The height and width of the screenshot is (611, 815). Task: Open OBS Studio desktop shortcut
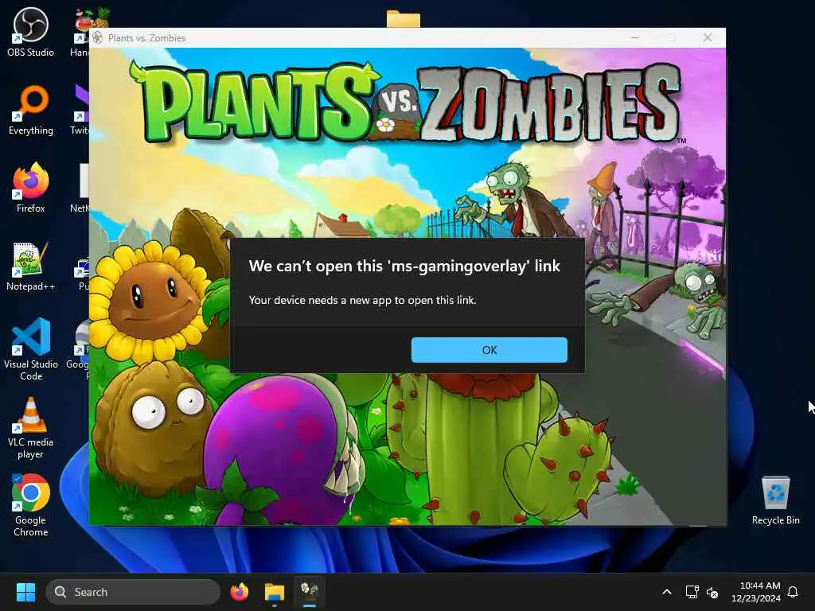click(31, 32)
